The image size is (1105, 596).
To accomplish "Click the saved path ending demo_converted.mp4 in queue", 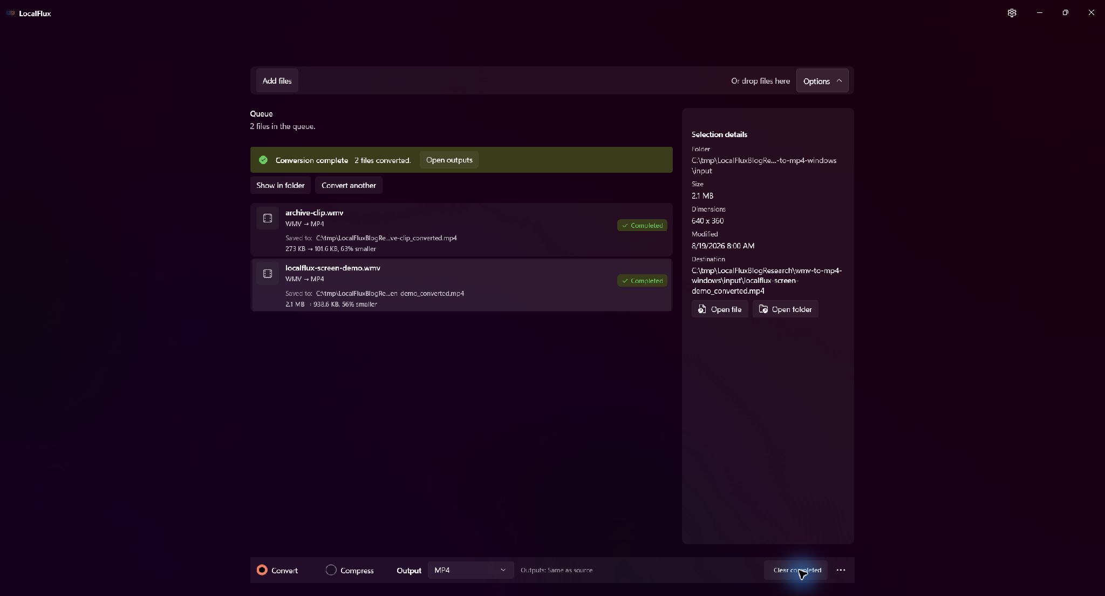I will 390,294.
